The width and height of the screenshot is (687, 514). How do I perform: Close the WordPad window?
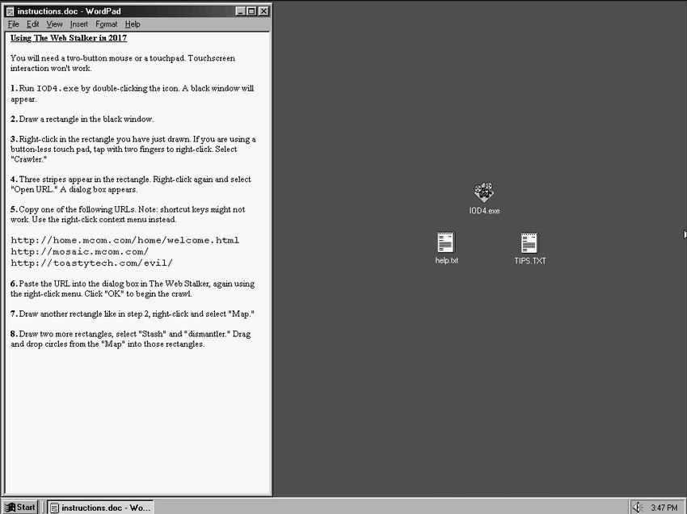(x=263, y=11)
